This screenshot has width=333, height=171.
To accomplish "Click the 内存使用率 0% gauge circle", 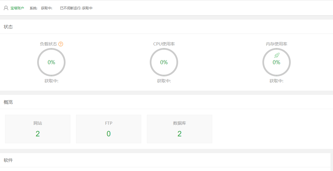I will 277,62.
